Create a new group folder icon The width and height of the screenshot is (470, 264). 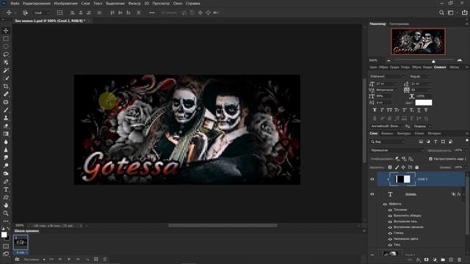(x=443, y=260)
